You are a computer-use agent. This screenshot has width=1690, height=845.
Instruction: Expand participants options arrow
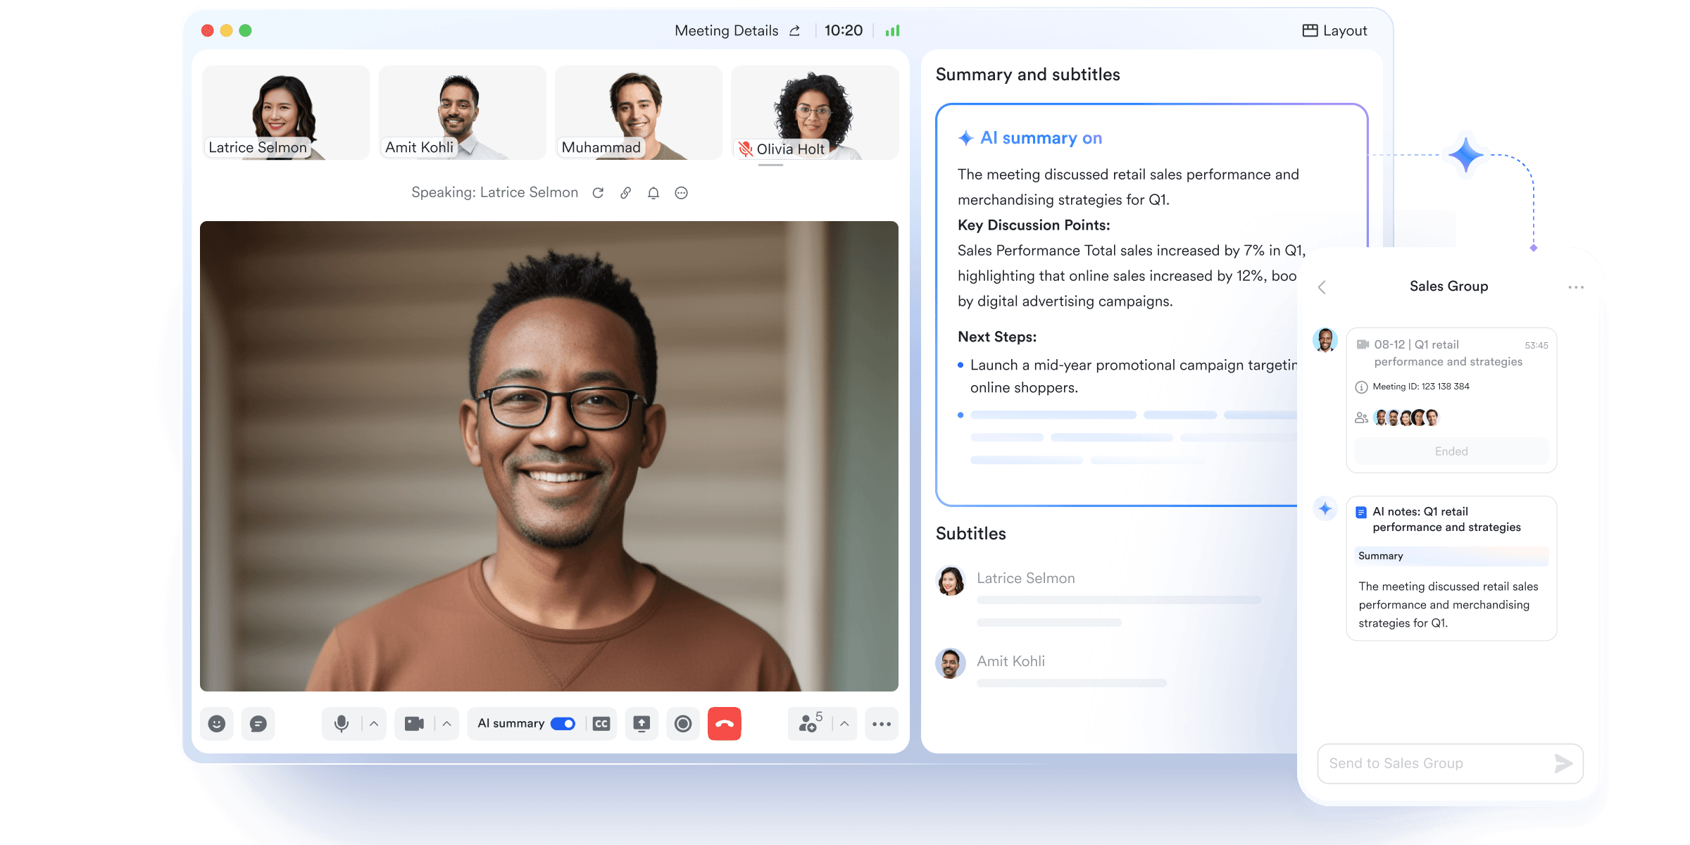pos(844,724)
